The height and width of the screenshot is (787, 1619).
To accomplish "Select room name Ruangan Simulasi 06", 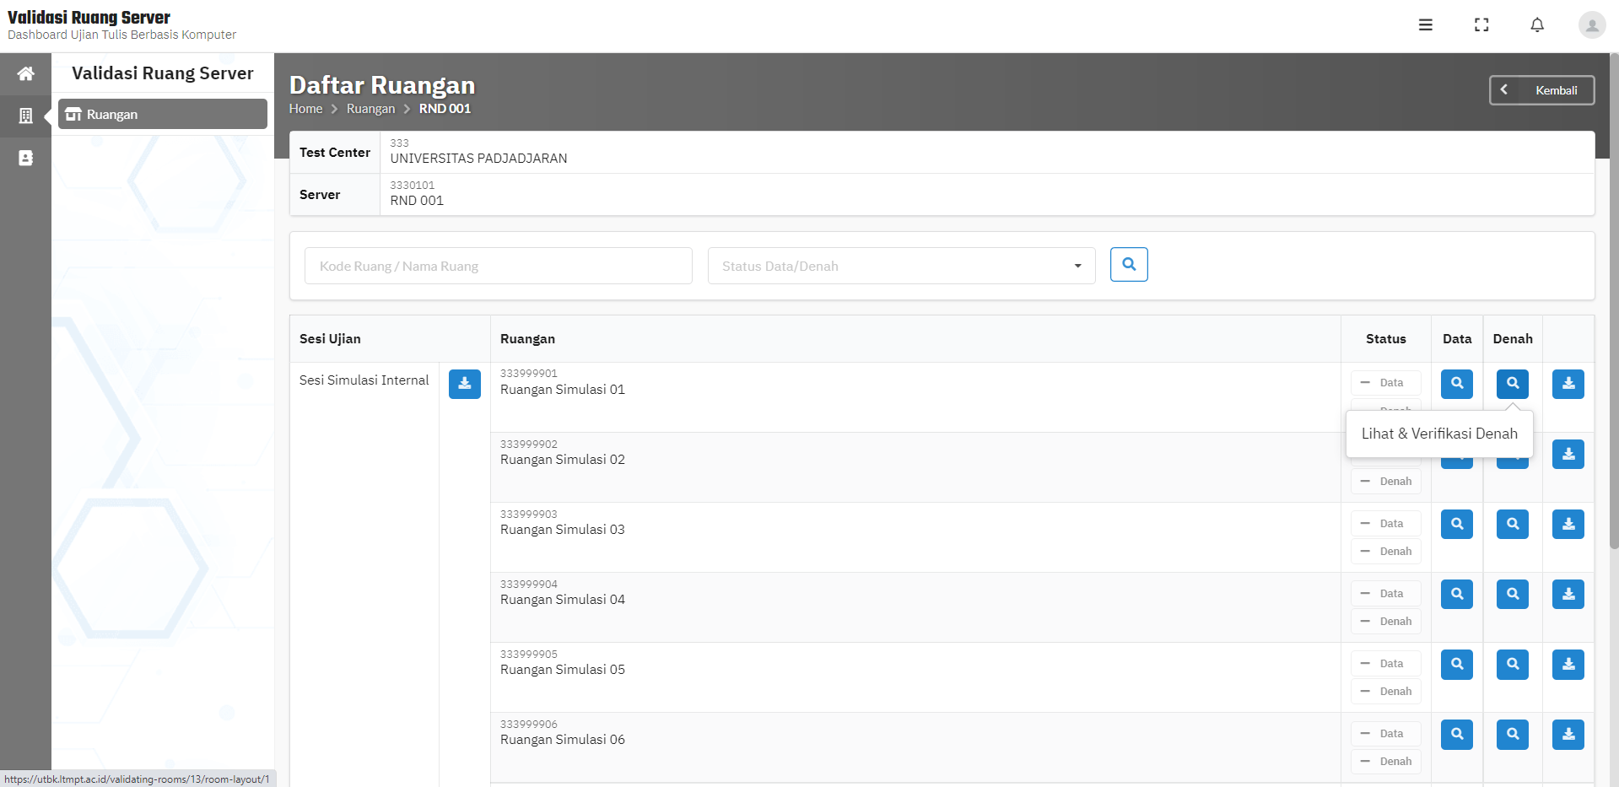I will [563, 740].
